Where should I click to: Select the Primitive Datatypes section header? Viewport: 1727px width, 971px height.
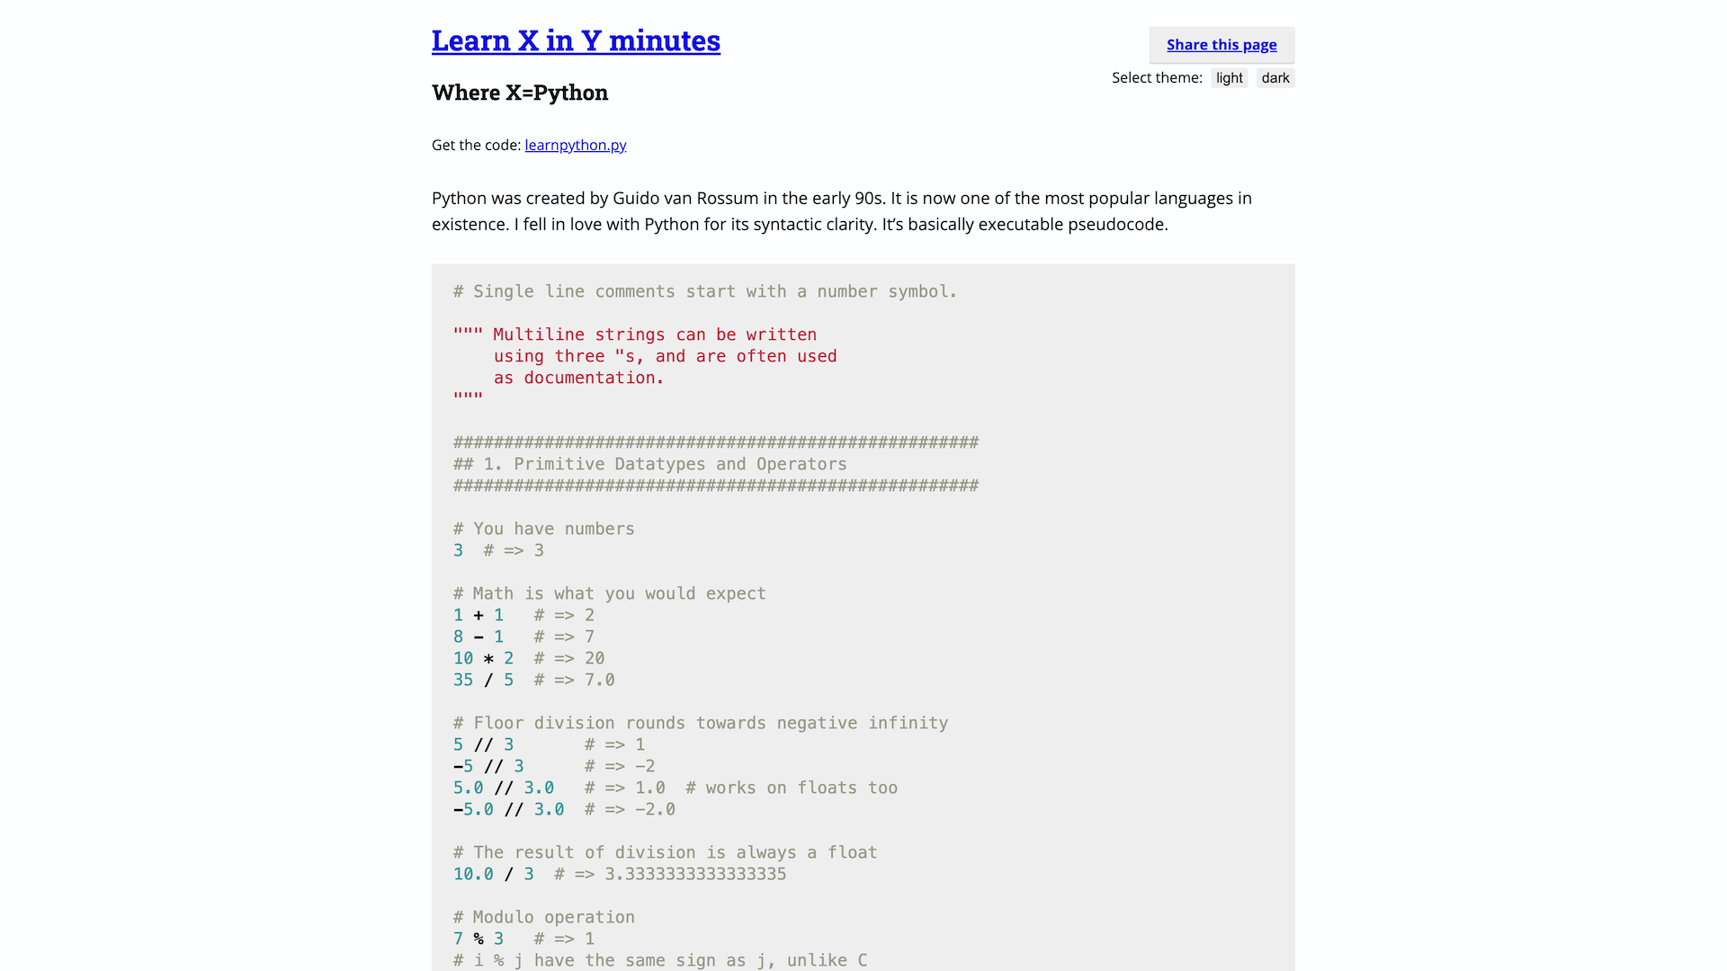pos(650,464)
